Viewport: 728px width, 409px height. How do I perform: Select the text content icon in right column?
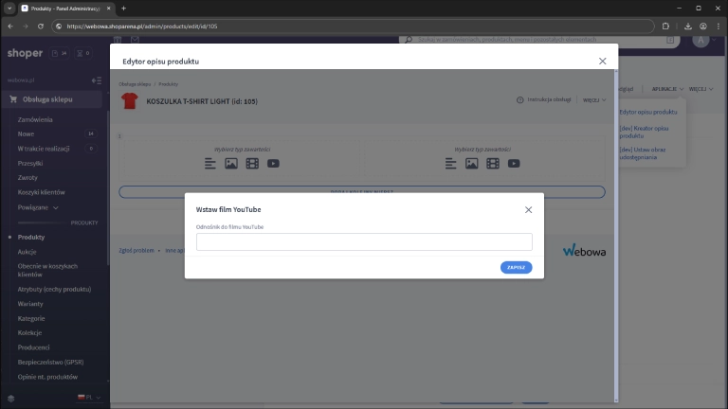pyautogui.click(x=451, y=164)
